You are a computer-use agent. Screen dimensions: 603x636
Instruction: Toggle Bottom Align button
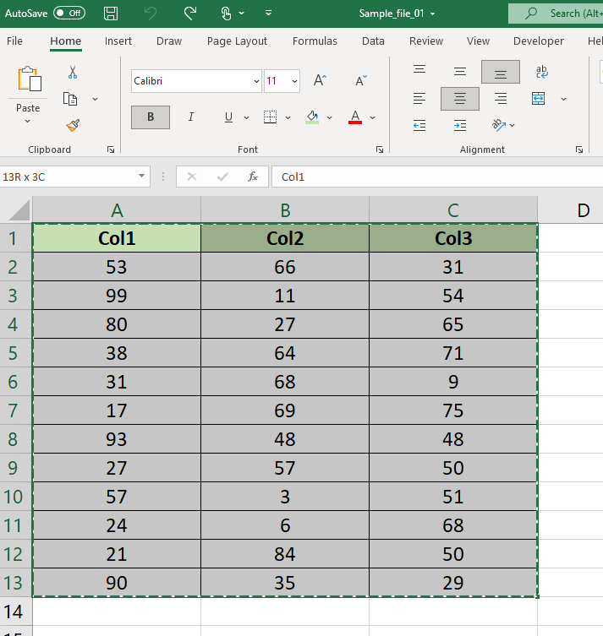(x=501, y=72)
